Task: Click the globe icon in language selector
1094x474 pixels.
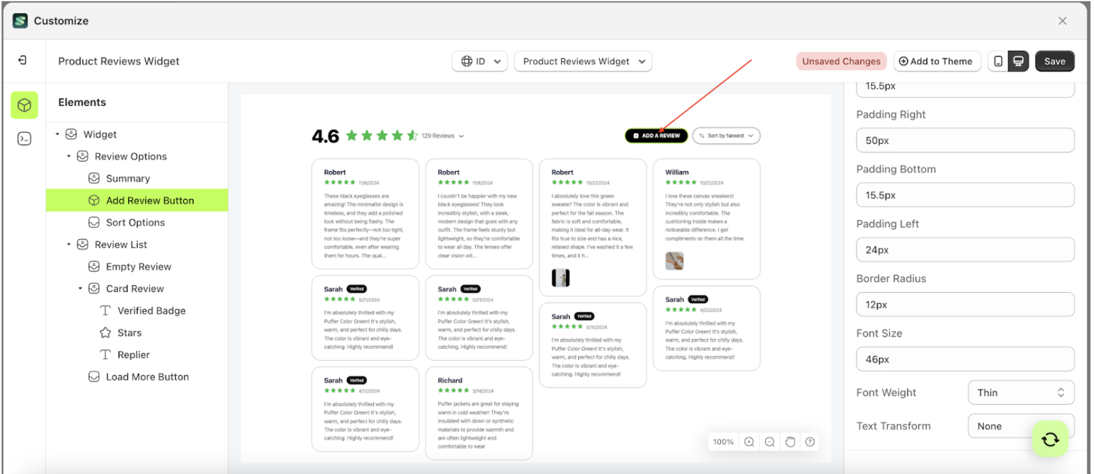Action: pyautogui.click(x=467, y=61)
